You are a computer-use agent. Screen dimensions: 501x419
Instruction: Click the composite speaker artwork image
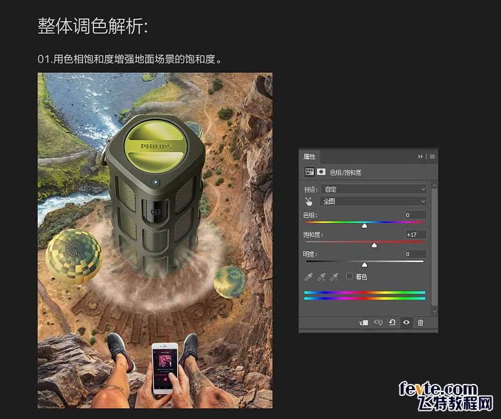pos(155,241)
